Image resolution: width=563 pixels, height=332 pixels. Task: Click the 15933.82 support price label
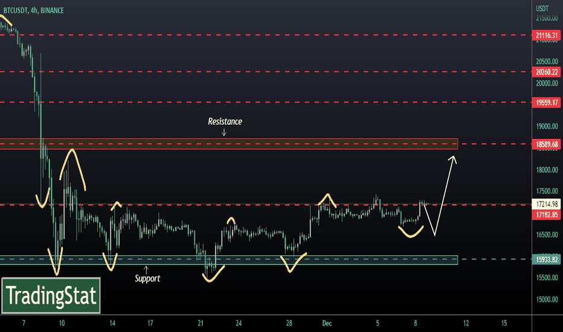[546, 259]
